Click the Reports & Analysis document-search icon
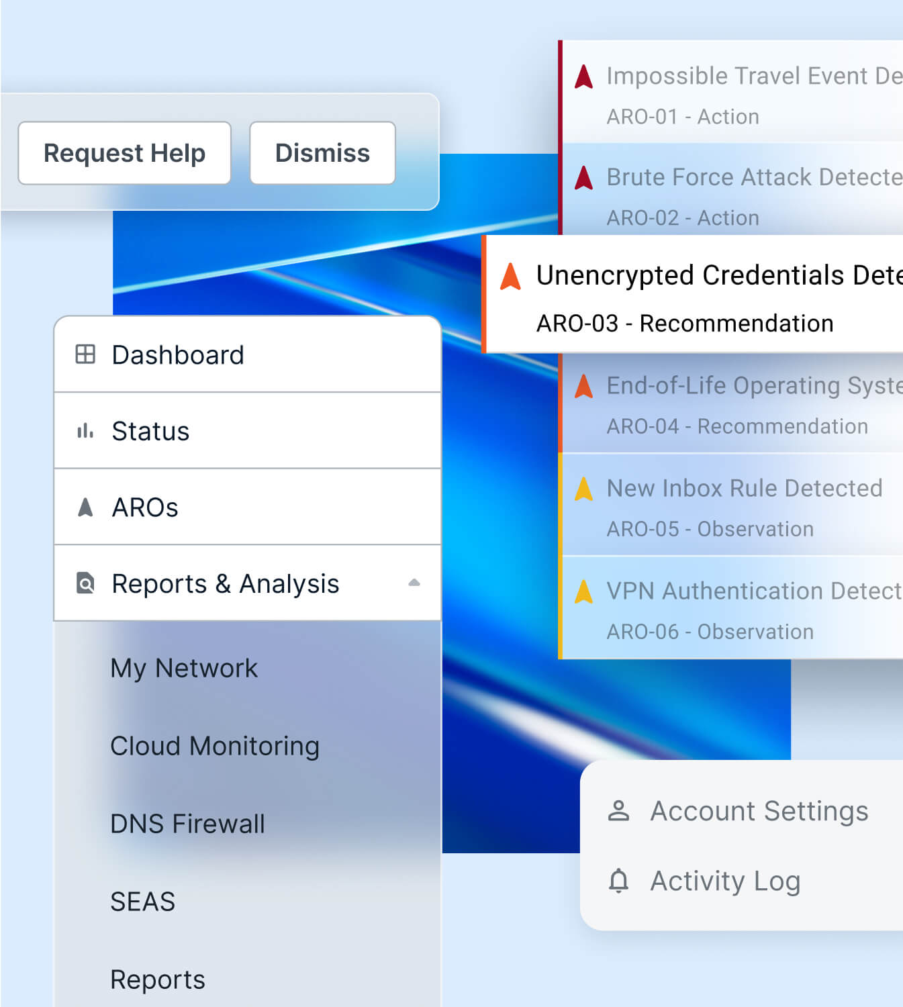Viewport: 903px width, 1007px height. pos(84,584)
